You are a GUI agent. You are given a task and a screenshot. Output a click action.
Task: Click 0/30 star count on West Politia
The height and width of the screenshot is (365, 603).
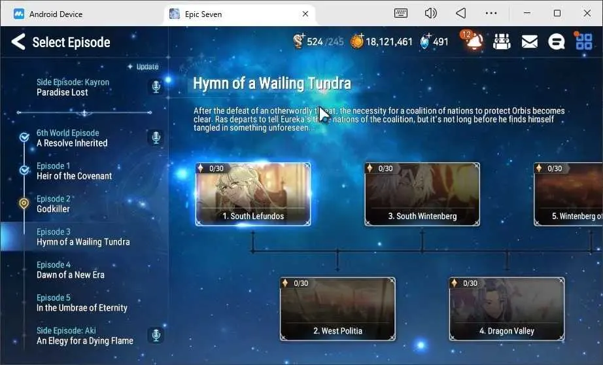[x=301, y=283]
